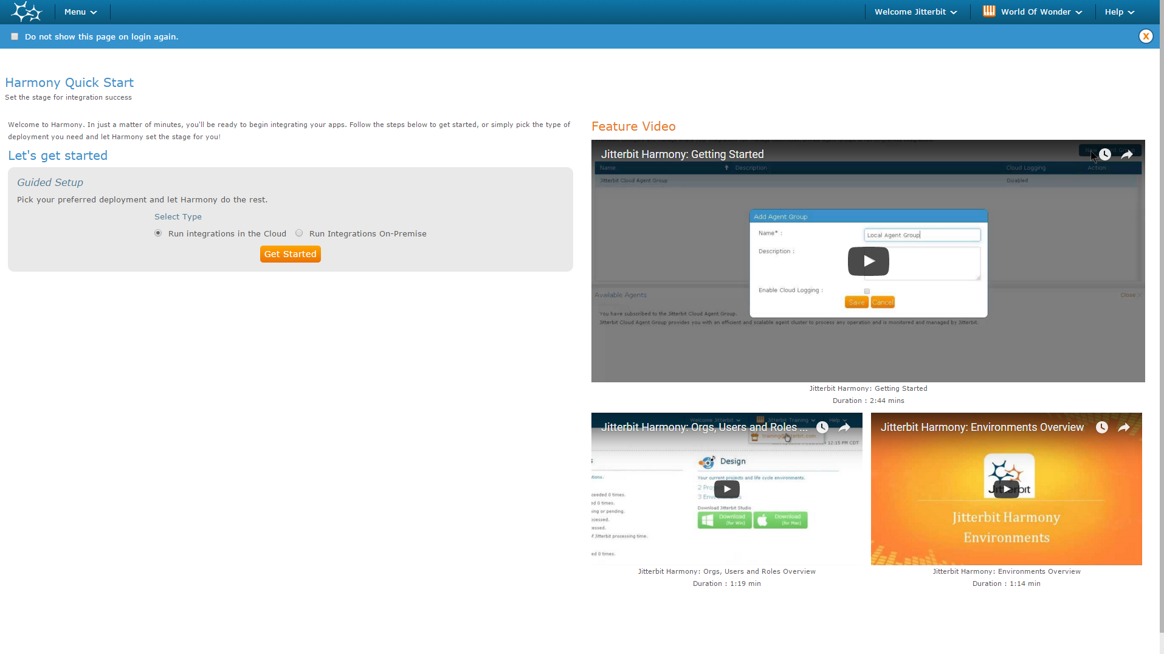This screenshot has width=1164, height=654.
Task: Click the Jitterbit star logo icon
Action: point(26,12)
